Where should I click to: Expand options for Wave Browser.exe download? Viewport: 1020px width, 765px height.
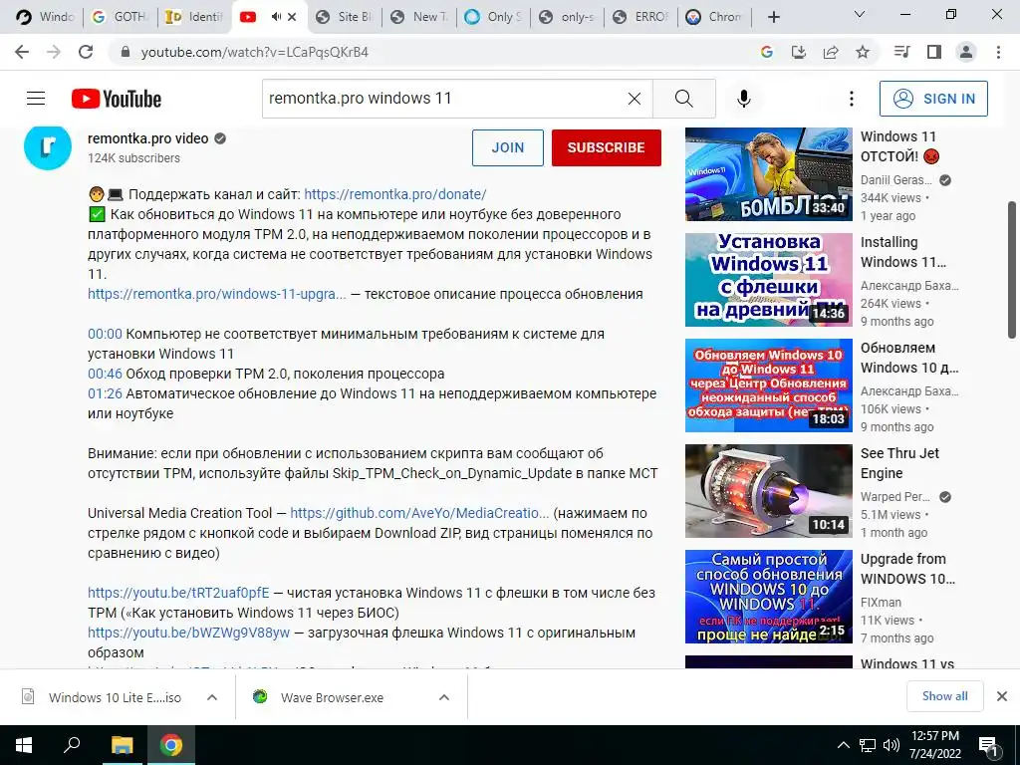coord(444,697)
